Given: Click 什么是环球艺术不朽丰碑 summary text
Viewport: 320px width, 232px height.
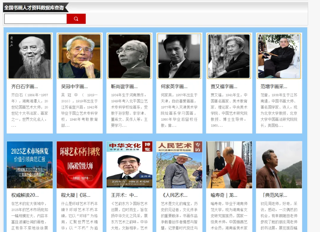Looking at the screenshot, I should (x=80, y=216).
